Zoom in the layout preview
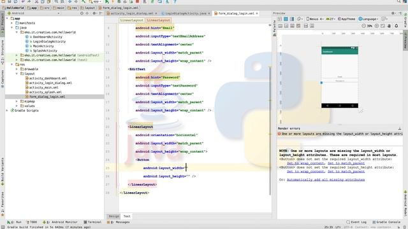 click(x=377, y=26)
